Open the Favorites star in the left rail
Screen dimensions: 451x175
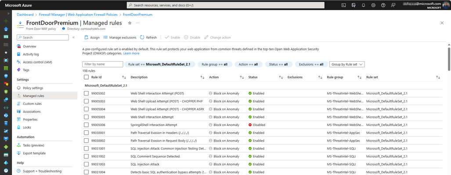pyautogui.click(x=6, y=52)
